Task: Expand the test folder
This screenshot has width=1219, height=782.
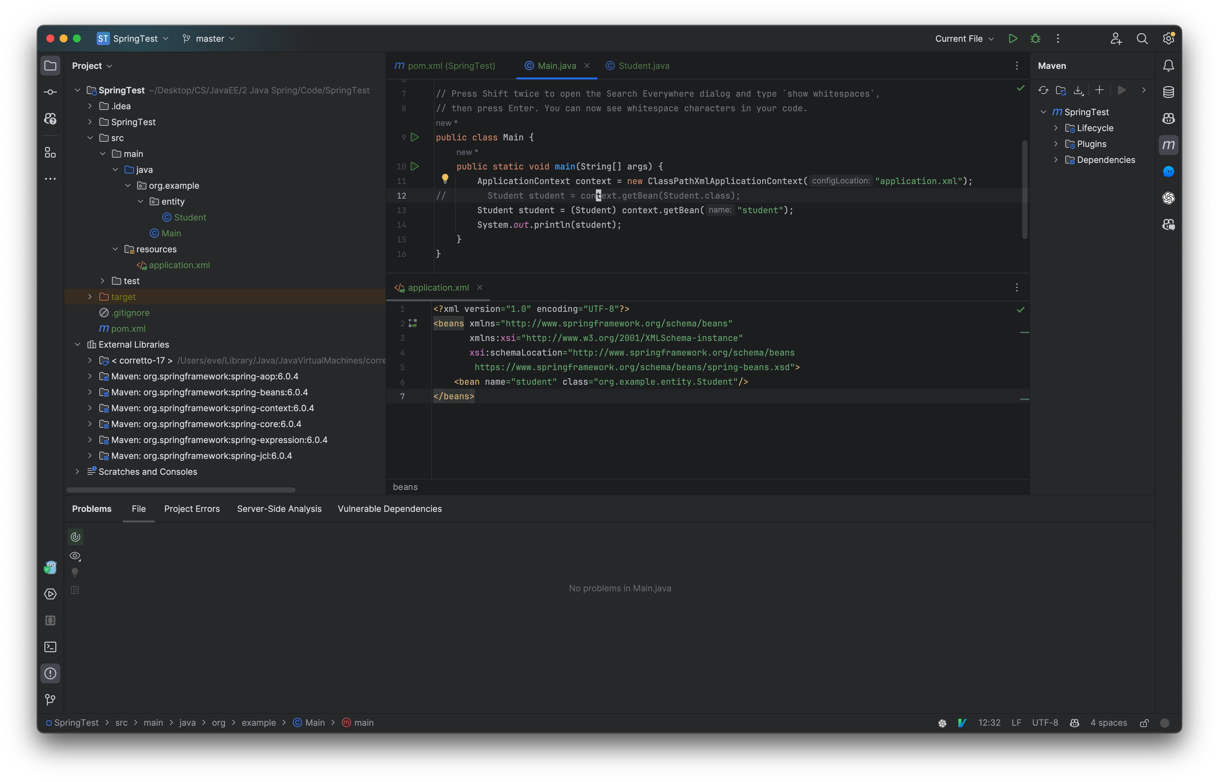Action: tap(103, 281)
